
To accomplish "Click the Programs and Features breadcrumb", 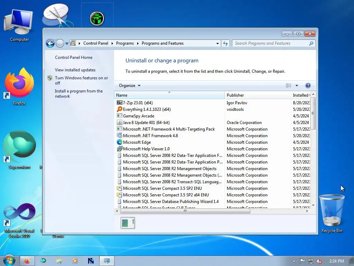I will point(162,43).
